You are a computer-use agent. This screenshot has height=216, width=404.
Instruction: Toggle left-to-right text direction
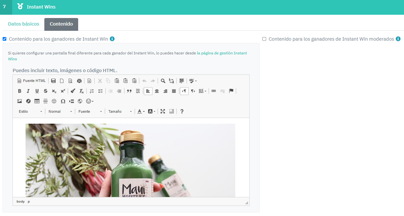[x=184, y=91]
